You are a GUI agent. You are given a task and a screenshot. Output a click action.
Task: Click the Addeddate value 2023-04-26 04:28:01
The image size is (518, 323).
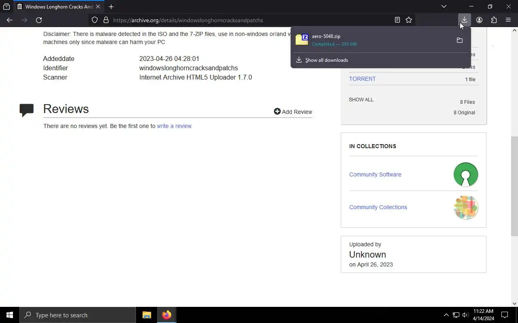click(169, 59)
